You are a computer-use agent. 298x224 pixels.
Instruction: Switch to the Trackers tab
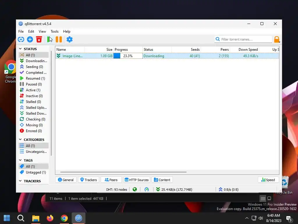pos(88,180)
